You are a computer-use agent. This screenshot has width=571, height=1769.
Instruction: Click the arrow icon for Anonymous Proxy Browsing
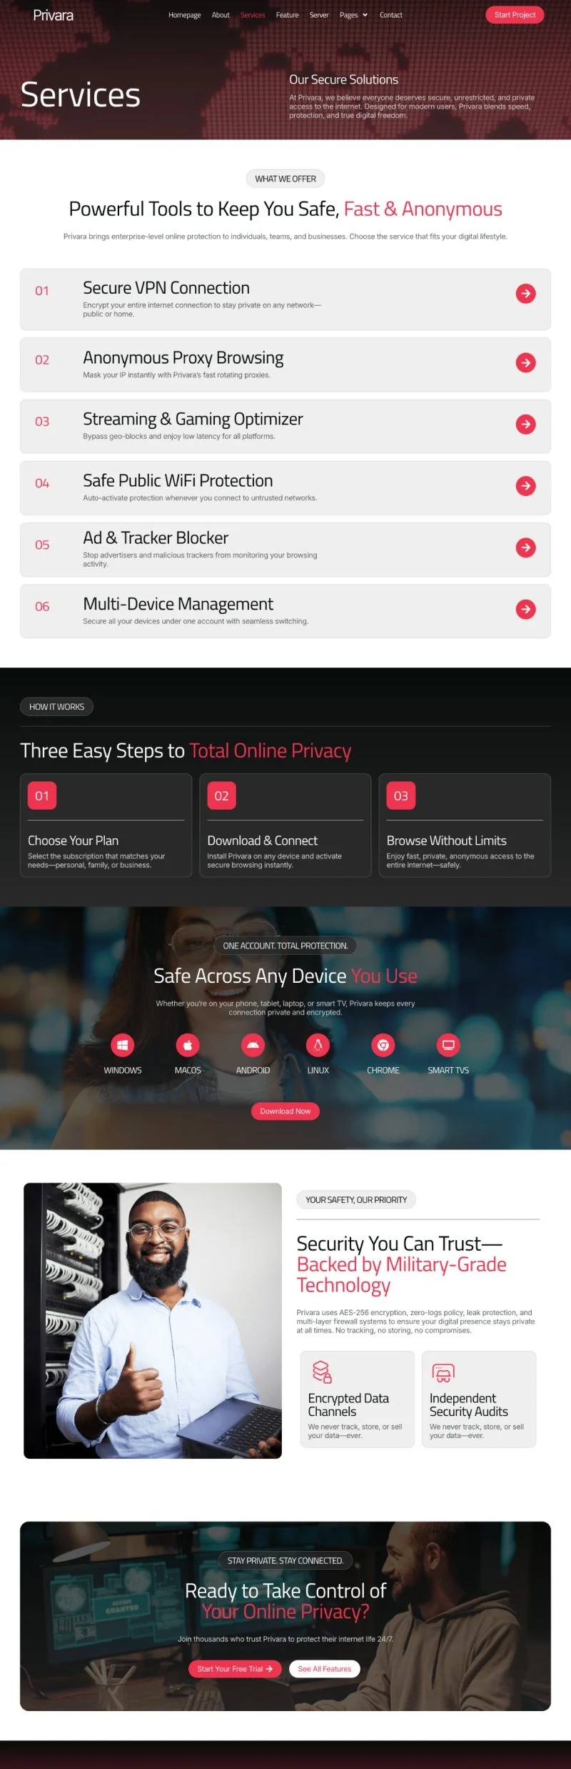(x=526, y=363)
